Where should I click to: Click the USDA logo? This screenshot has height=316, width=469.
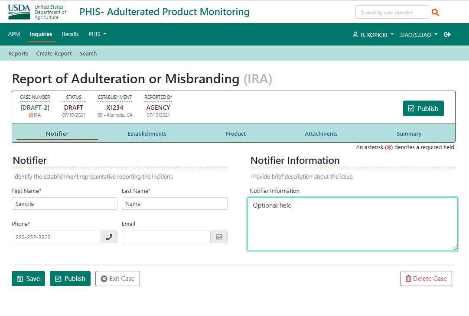(19, 12)
